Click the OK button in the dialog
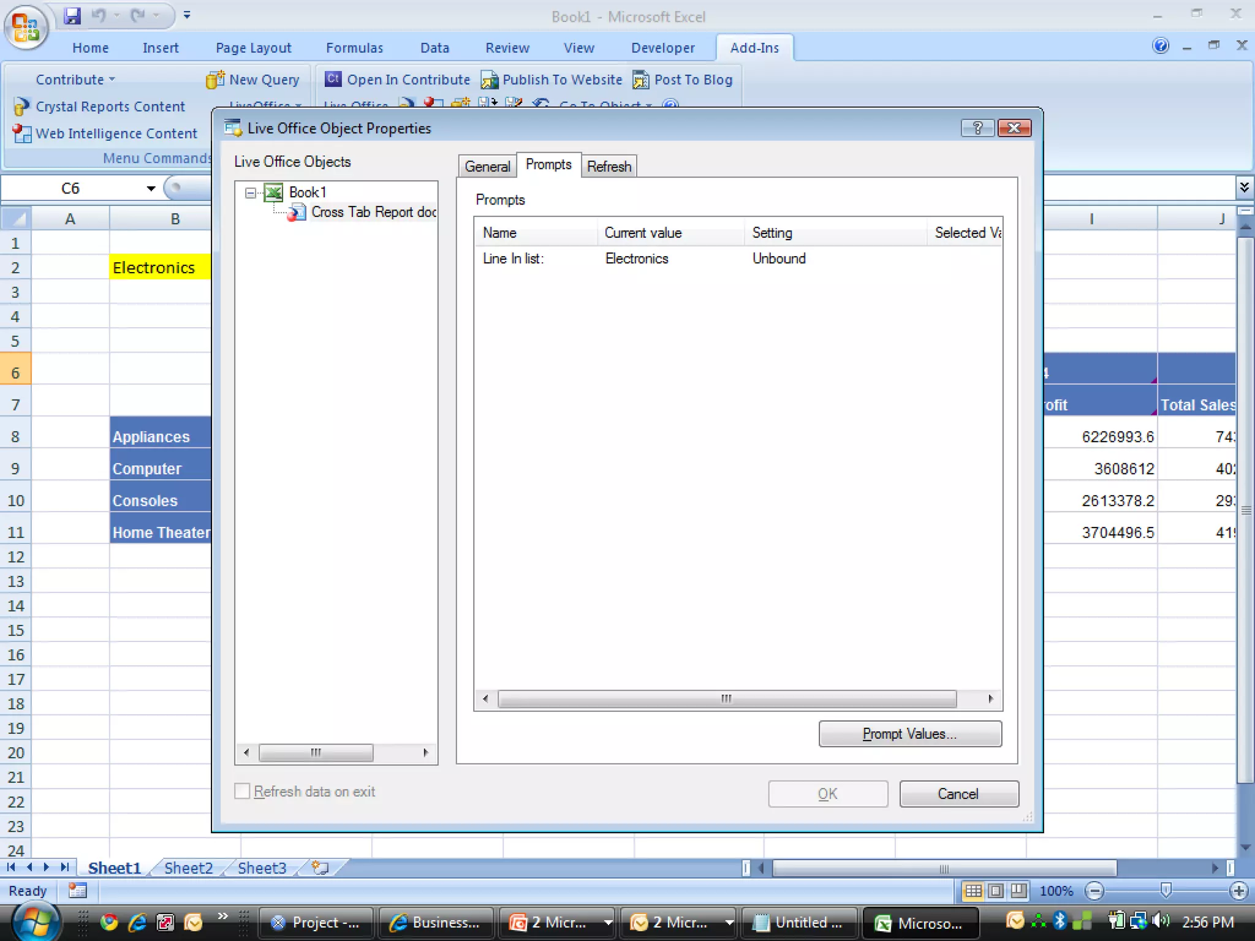The height and width of the screenshot is (941, 1255). point(828,794)
